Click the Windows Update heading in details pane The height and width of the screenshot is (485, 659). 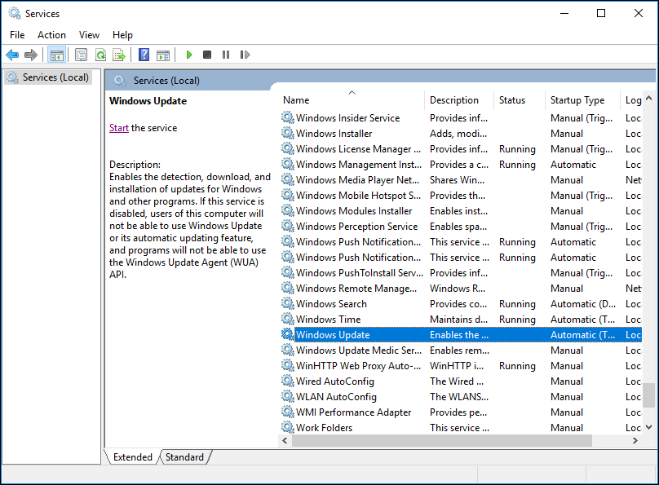(x=148, y=101)
